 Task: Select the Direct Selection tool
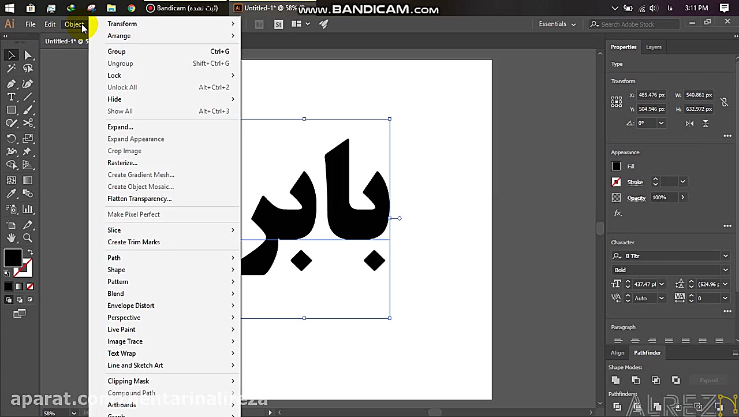(x=28, y=55)
